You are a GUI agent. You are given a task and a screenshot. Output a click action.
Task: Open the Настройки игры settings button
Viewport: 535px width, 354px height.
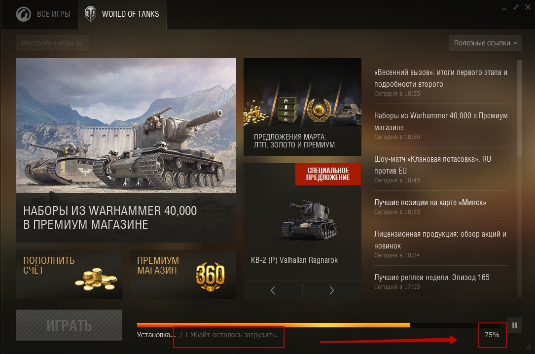(52, 43)
